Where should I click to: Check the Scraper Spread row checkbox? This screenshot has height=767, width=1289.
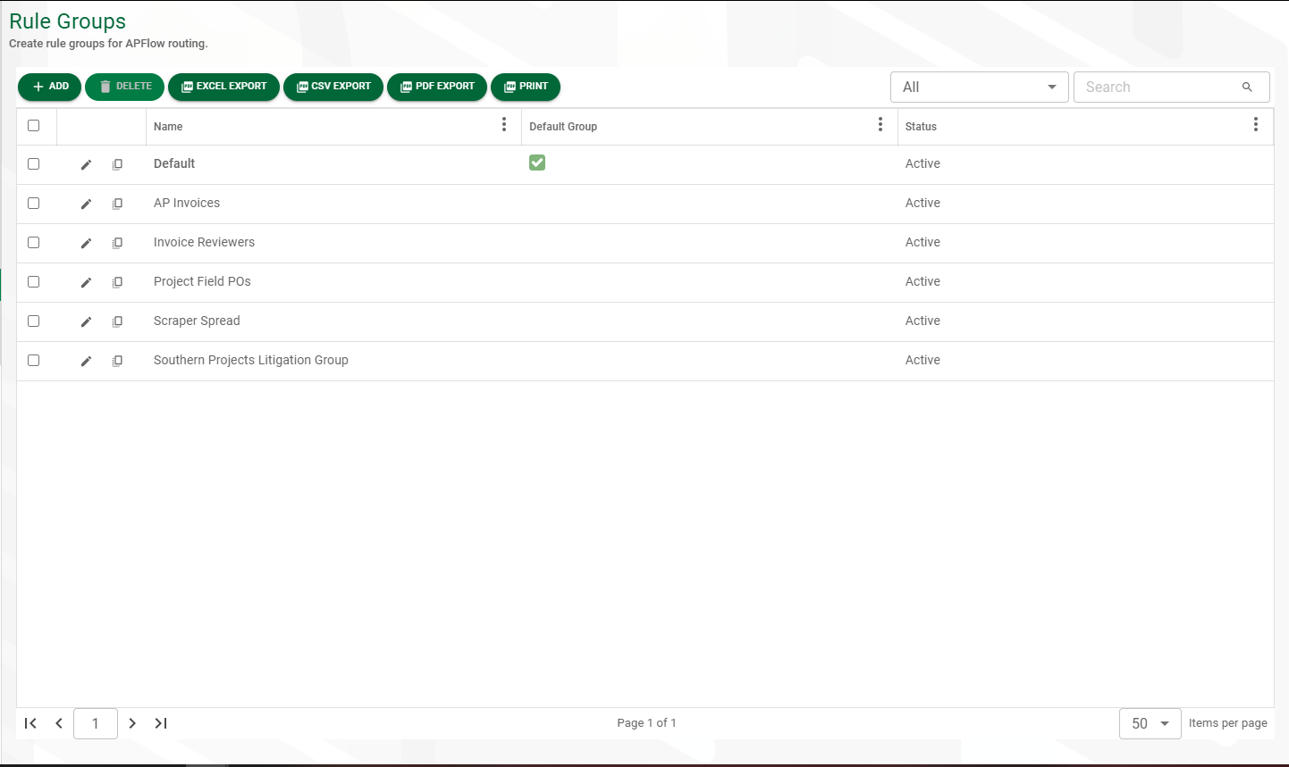pos(34,321)
